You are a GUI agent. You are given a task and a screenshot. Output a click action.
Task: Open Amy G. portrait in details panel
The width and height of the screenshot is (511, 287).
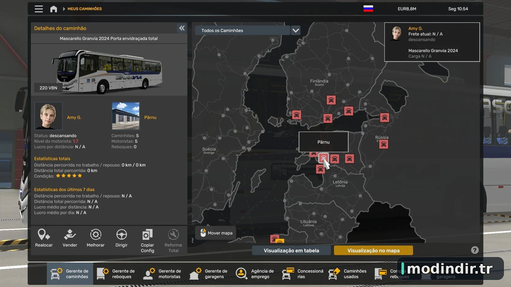point(48,116)
